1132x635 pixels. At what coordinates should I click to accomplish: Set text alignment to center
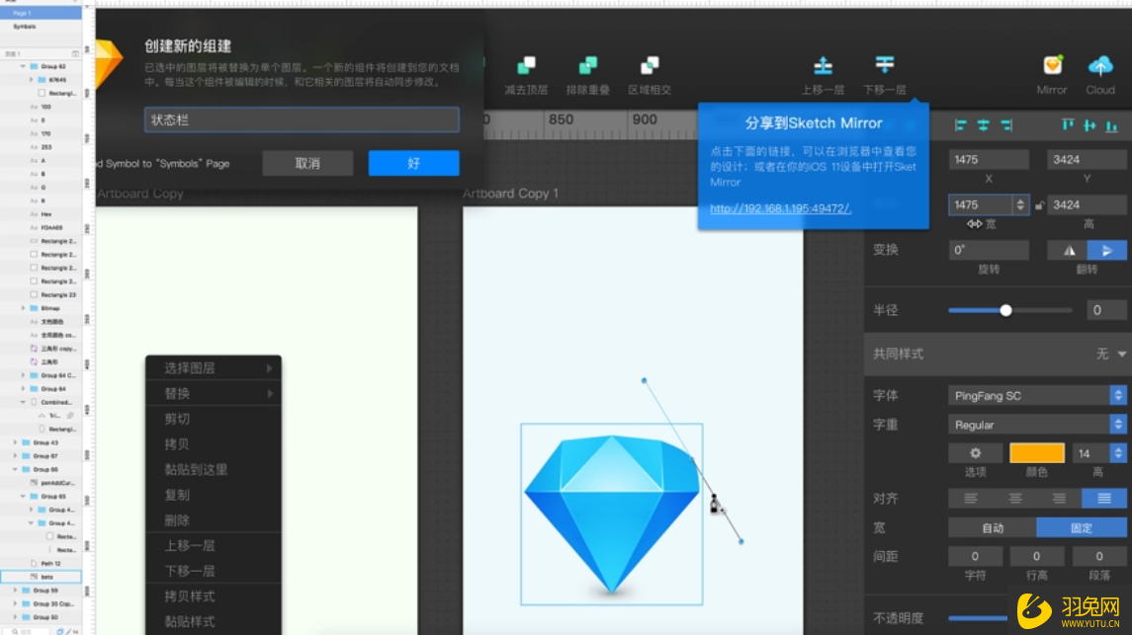tap(1015, 498)
